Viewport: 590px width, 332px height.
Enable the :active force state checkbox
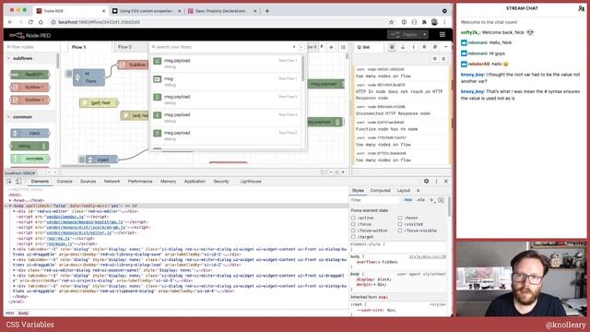[x=353, y=218]
